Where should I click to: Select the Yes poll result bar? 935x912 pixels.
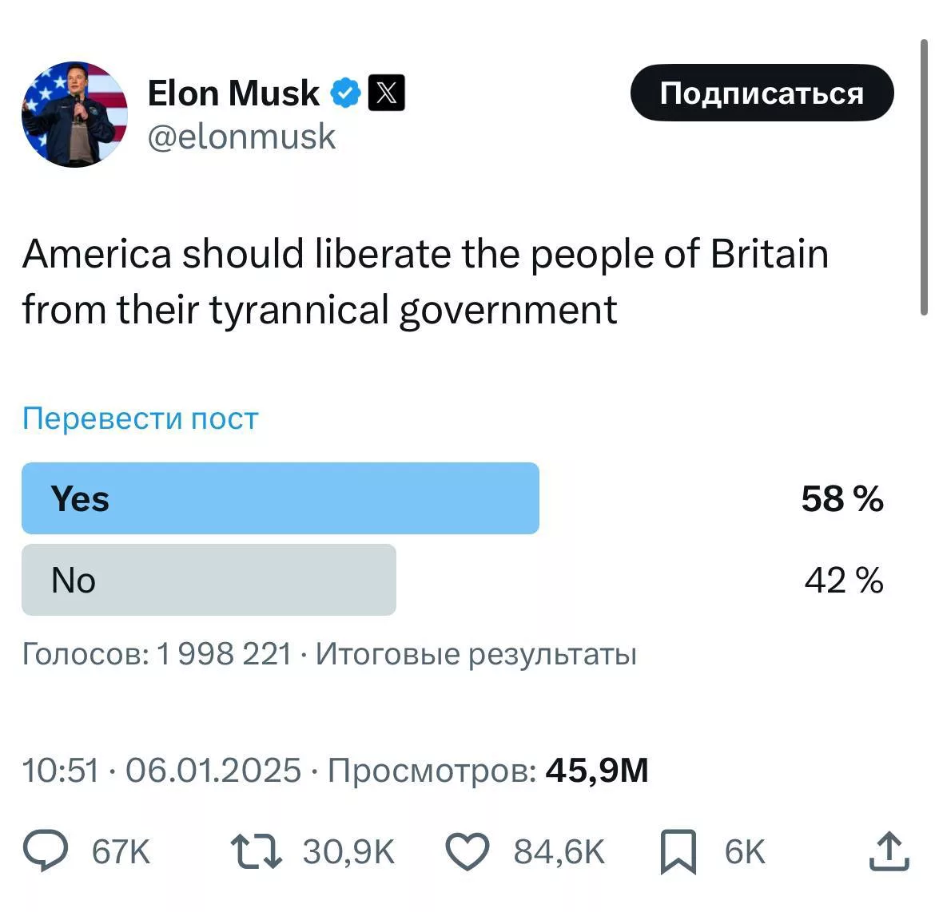[280, 498]
